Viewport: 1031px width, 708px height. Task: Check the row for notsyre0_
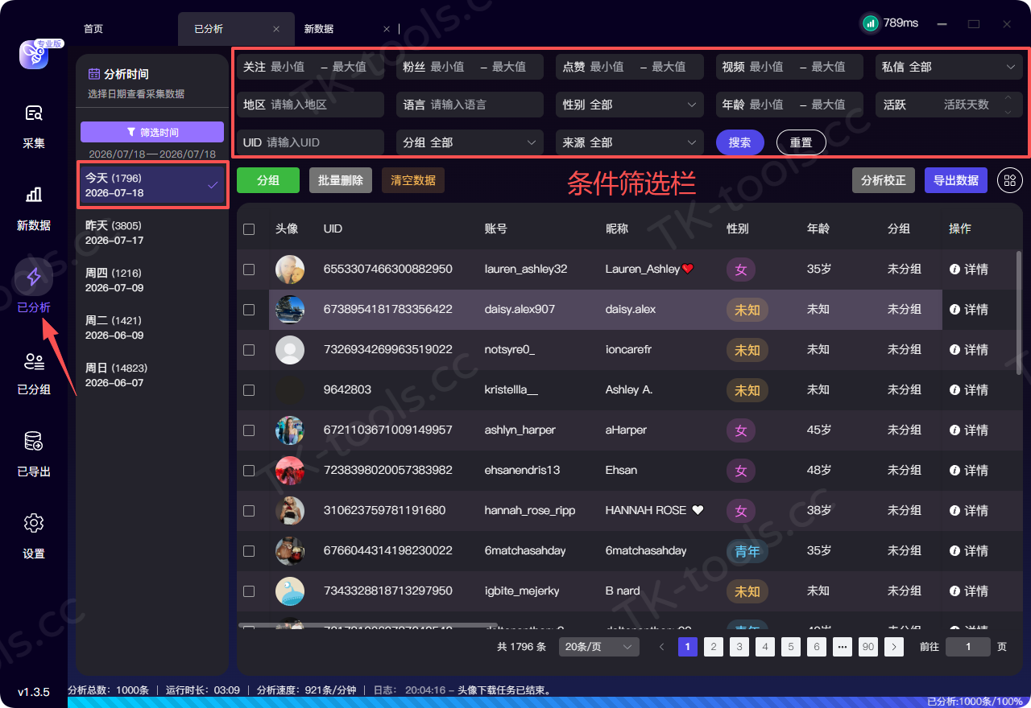click(x=249, y=350)
